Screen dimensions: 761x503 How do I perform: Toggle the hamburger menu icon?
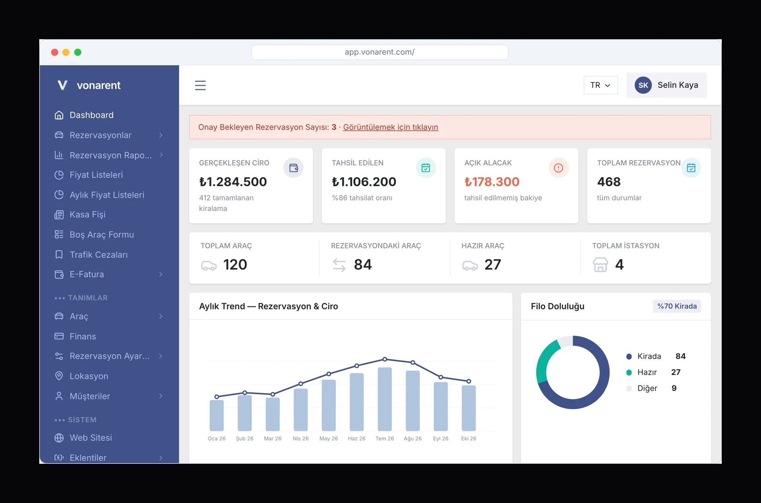point(200,85)
